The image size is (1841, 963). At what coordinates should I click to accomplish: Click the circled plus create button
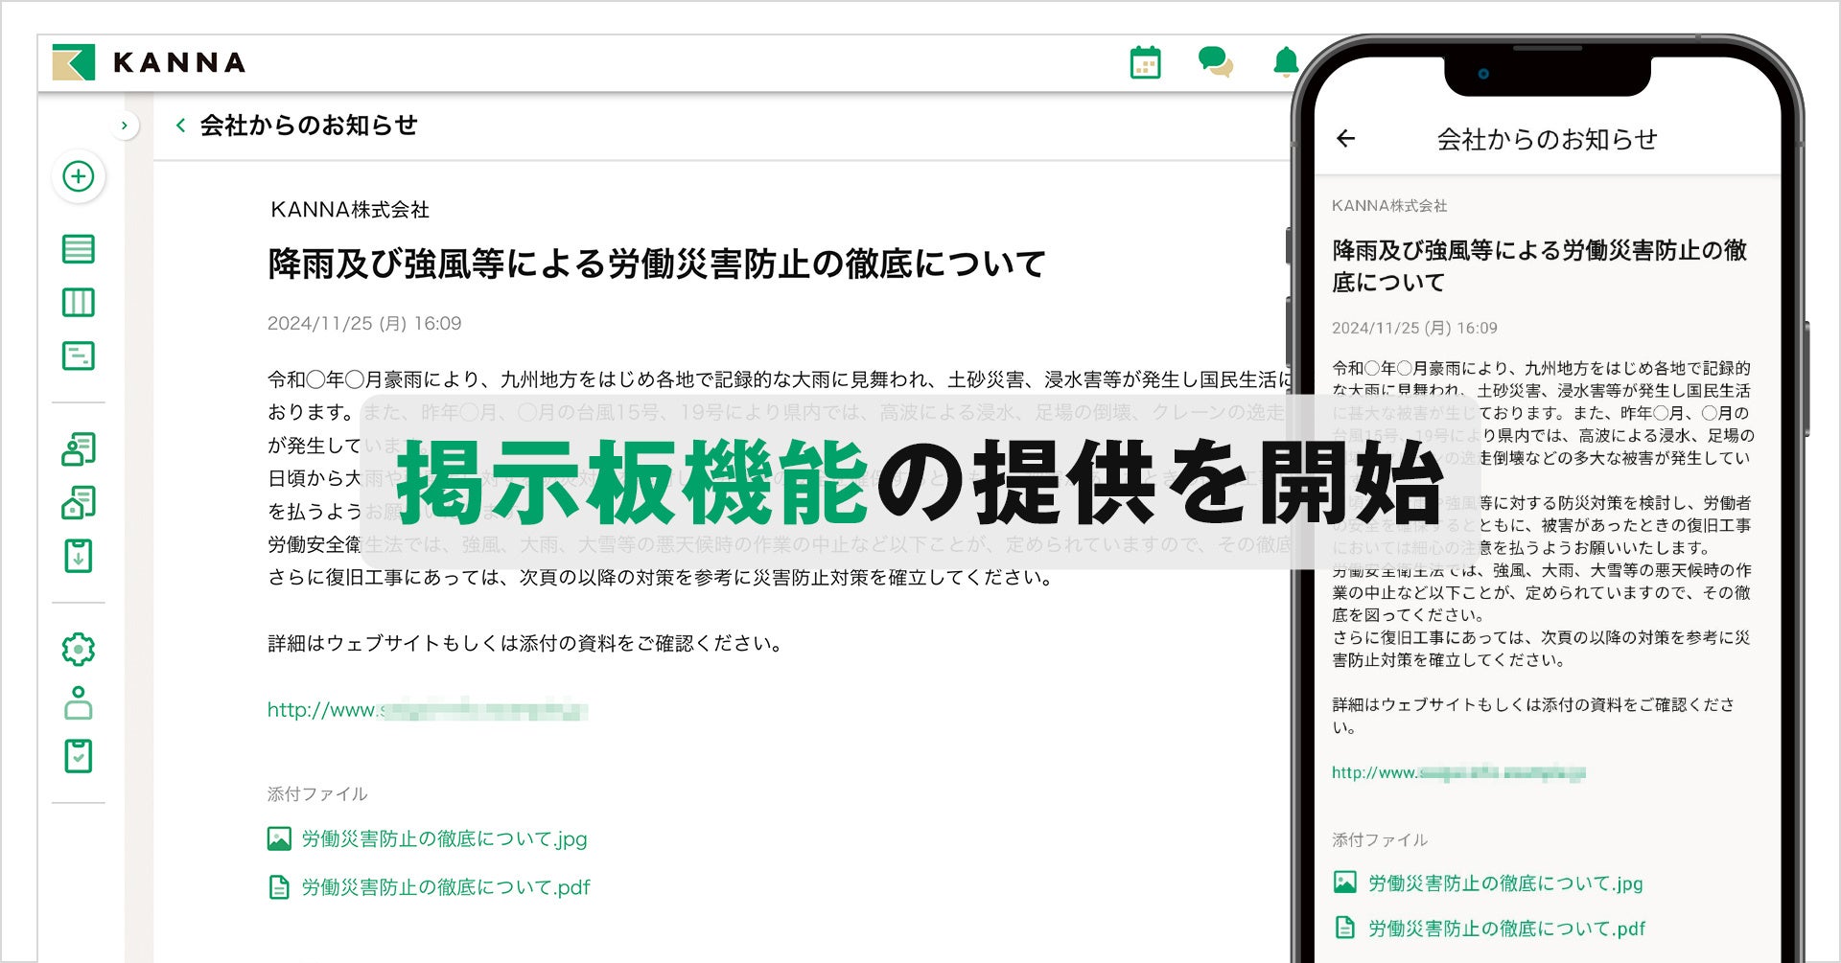point(79,176)
